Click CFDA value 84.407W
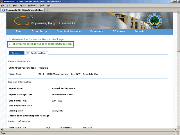 pos(76,74)
